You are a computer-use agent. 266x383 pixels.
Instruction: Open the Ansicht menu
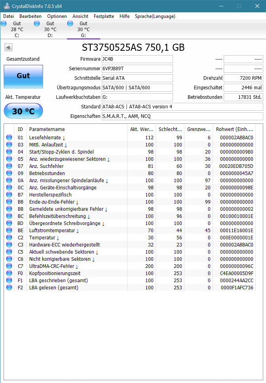(80, 16)
